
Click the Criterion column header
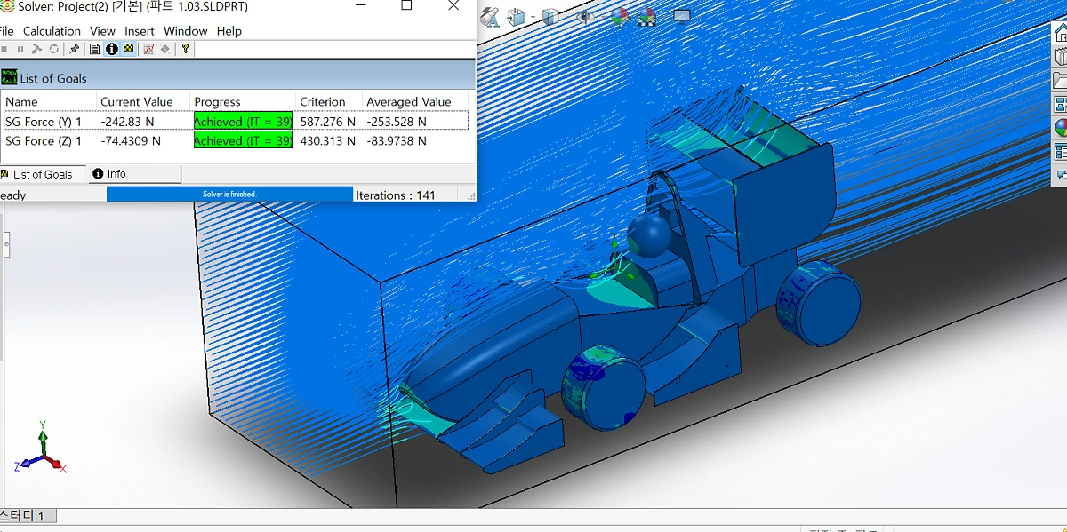tap(329, 101)
